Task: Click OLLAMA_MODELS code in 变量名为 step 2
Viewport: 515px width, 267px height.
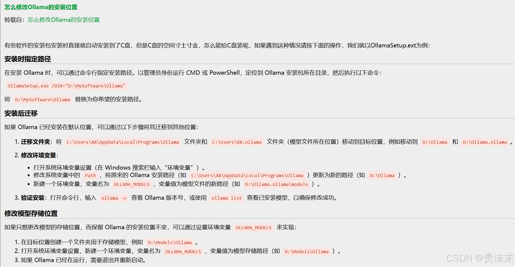Action: click(183, 252)
